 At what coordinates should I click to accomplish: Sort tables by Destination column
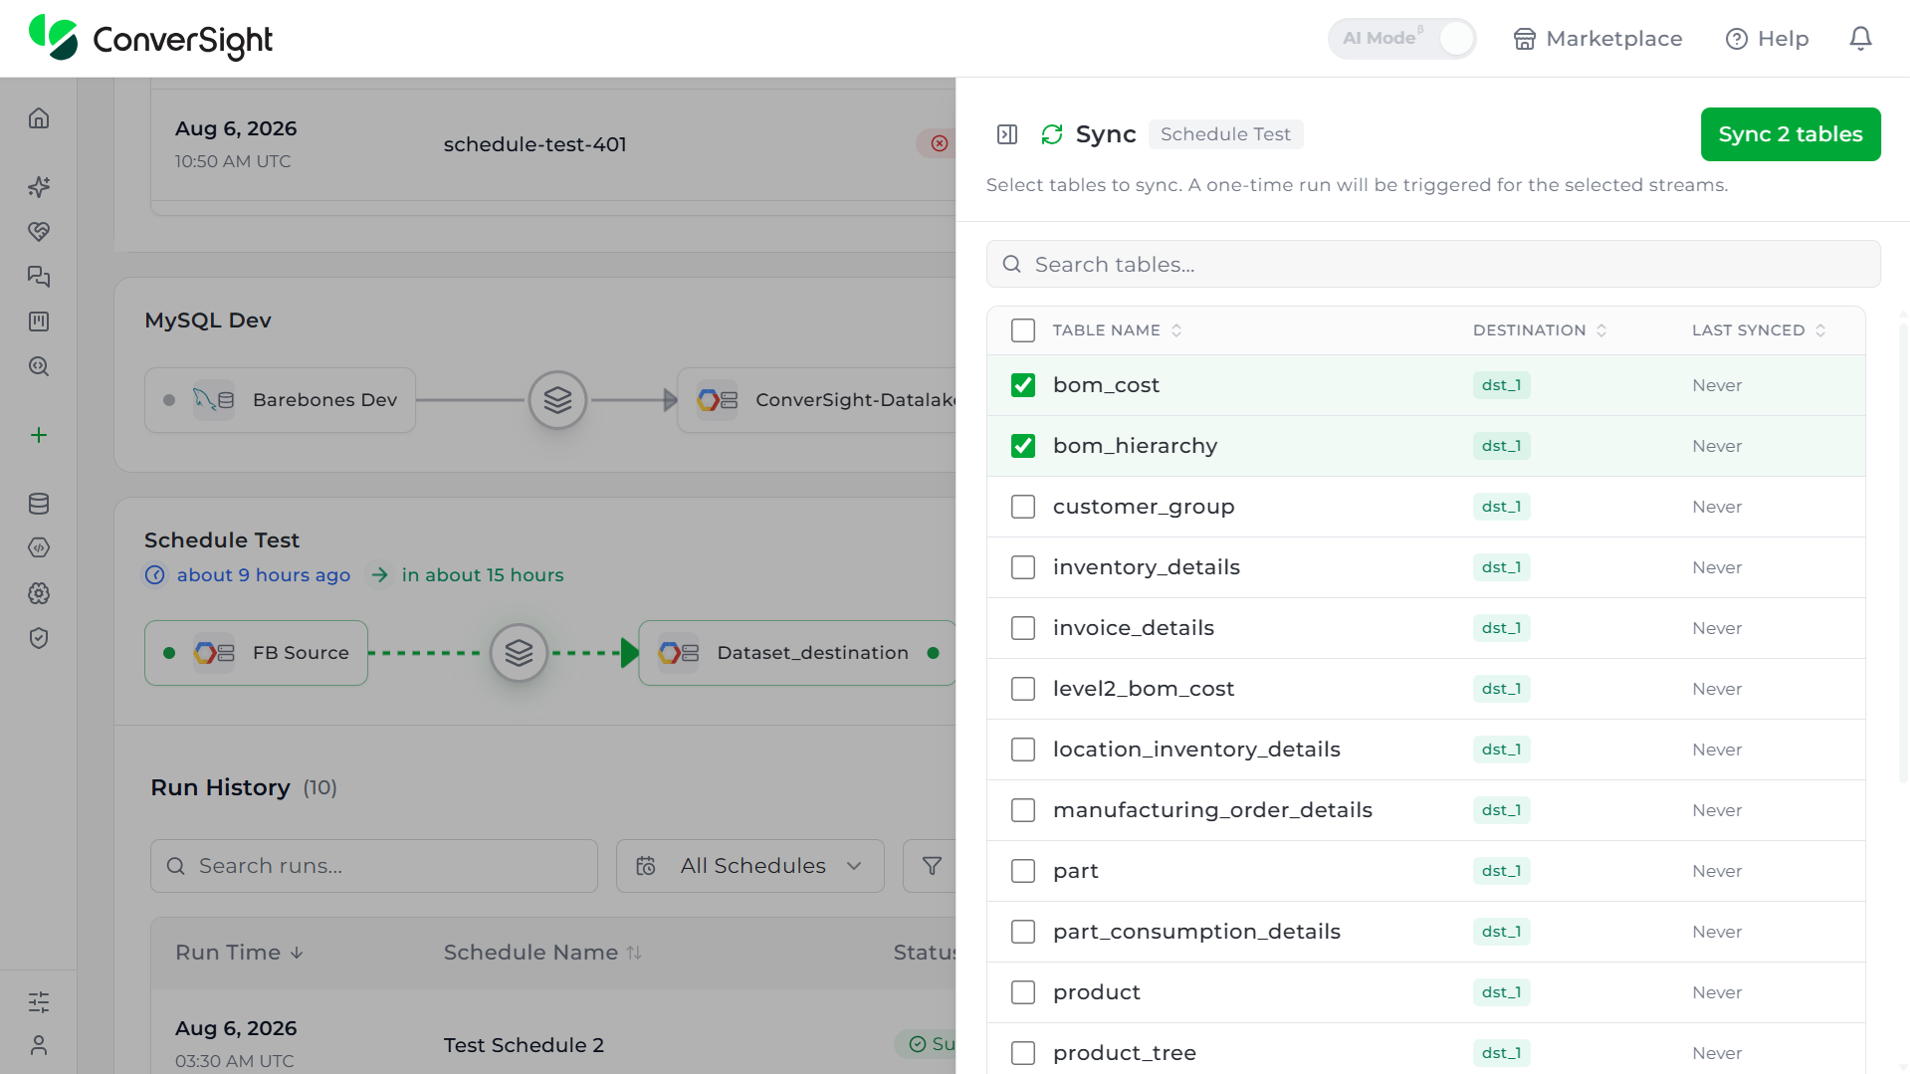coord(1540,330)
